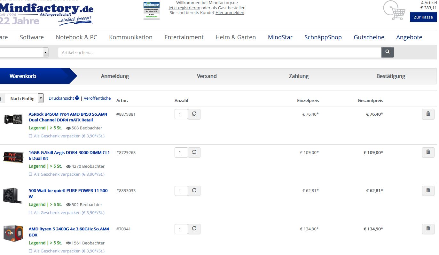
Task: Open the Heim & Garten menu
Action: (236, 37)
